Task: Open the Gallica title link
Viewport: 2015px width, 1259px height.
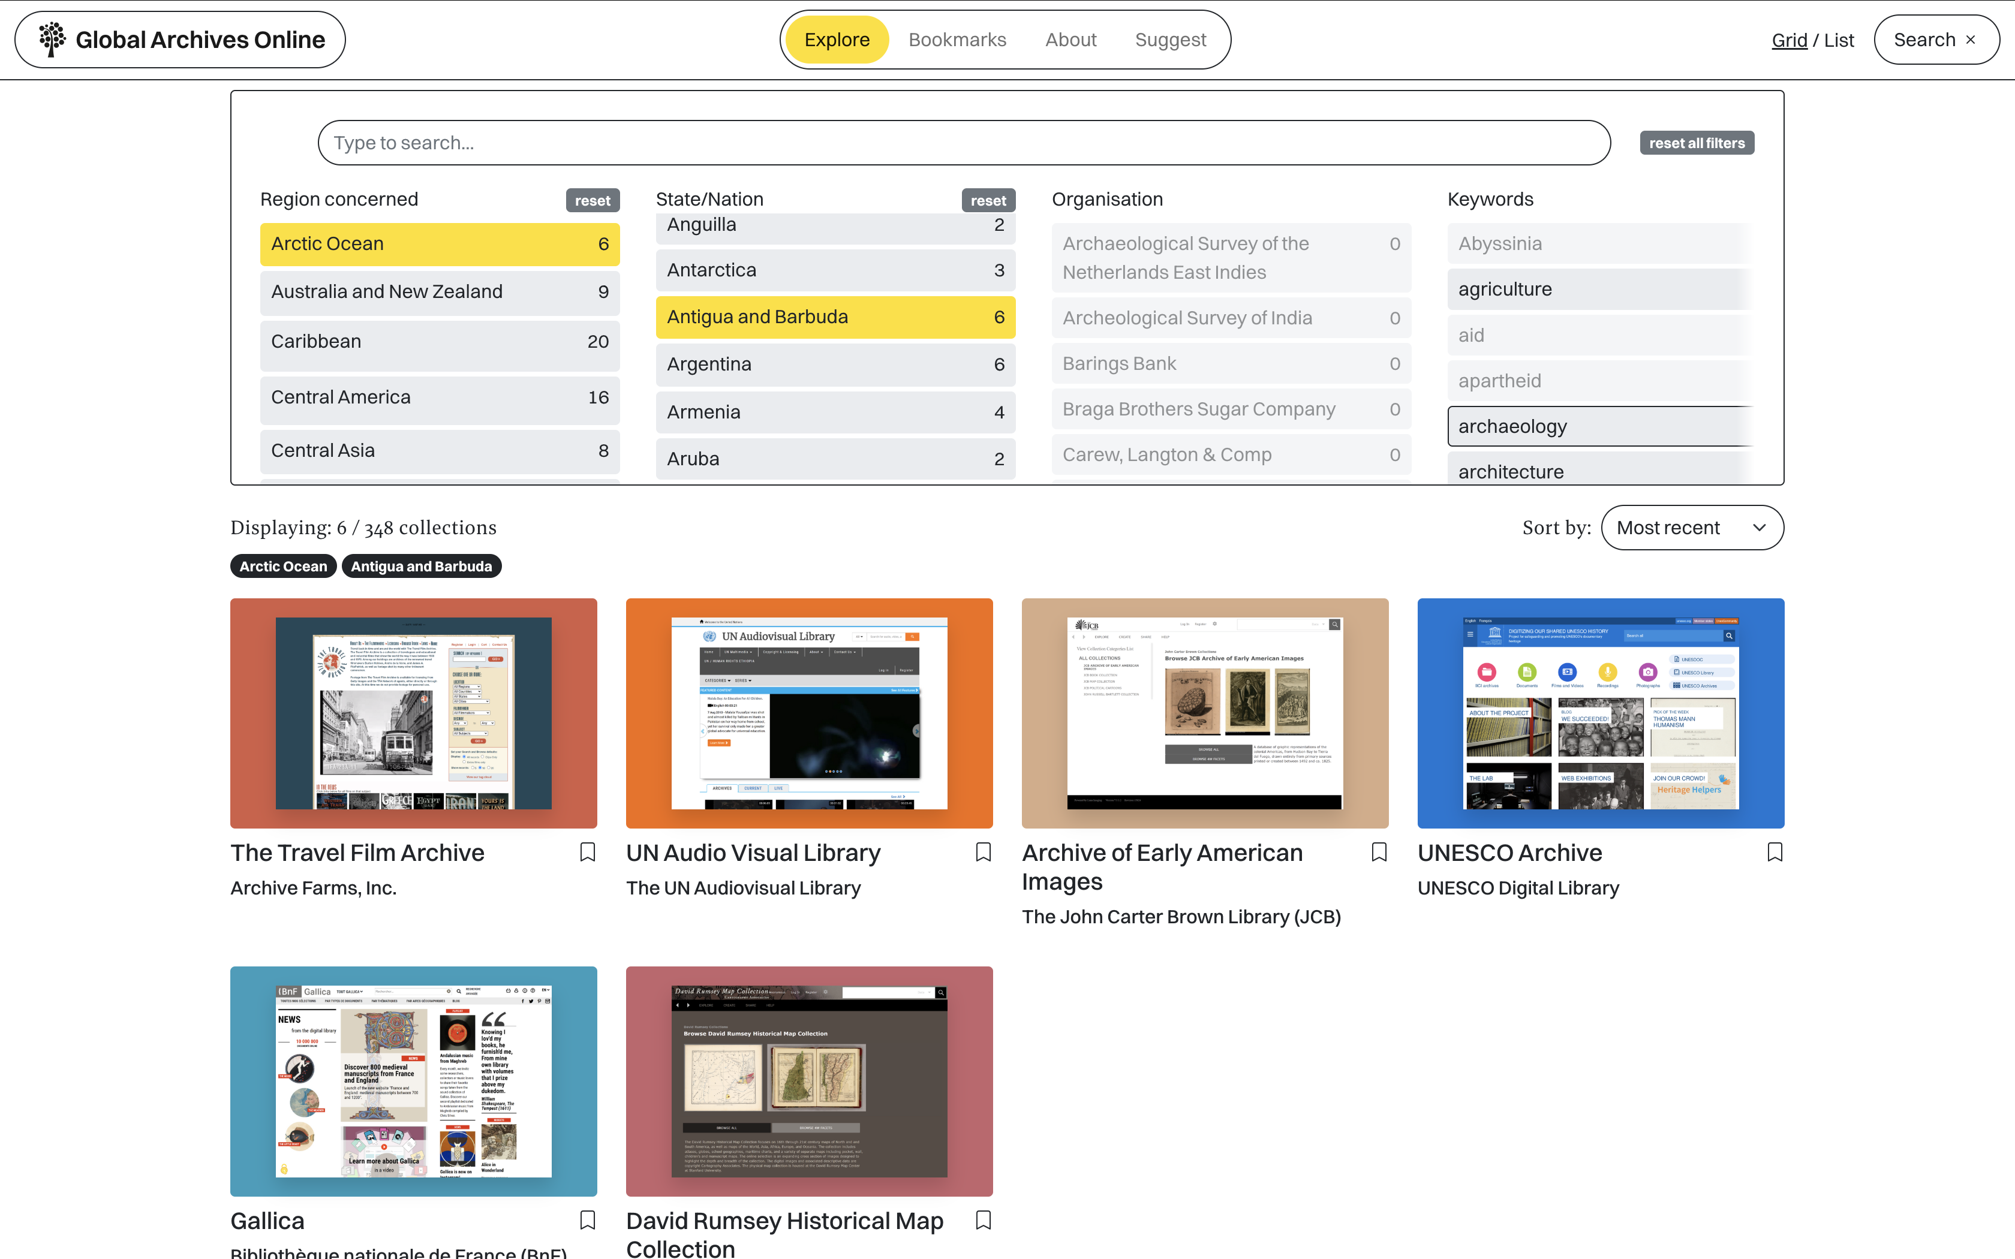Action: 267,1221
